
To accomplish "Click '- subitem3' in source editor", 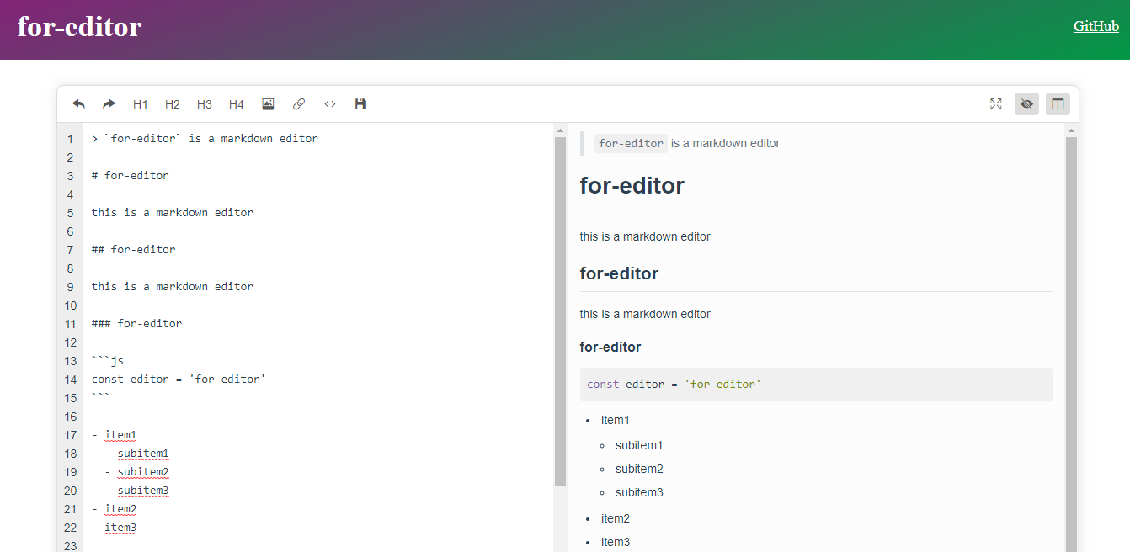I will (x=137, y=491).
